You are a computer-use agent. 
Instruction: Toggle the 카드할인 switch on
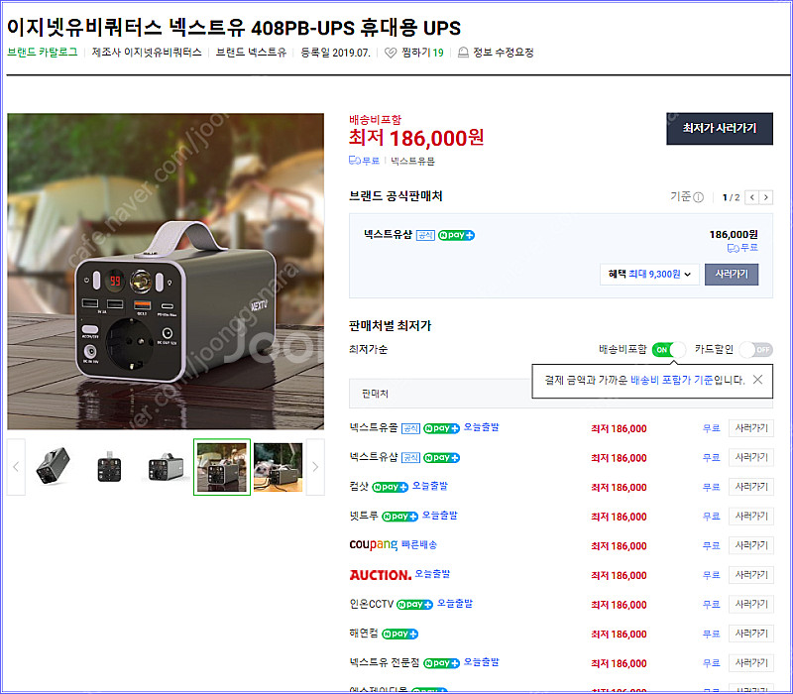(x=755, y=350)
